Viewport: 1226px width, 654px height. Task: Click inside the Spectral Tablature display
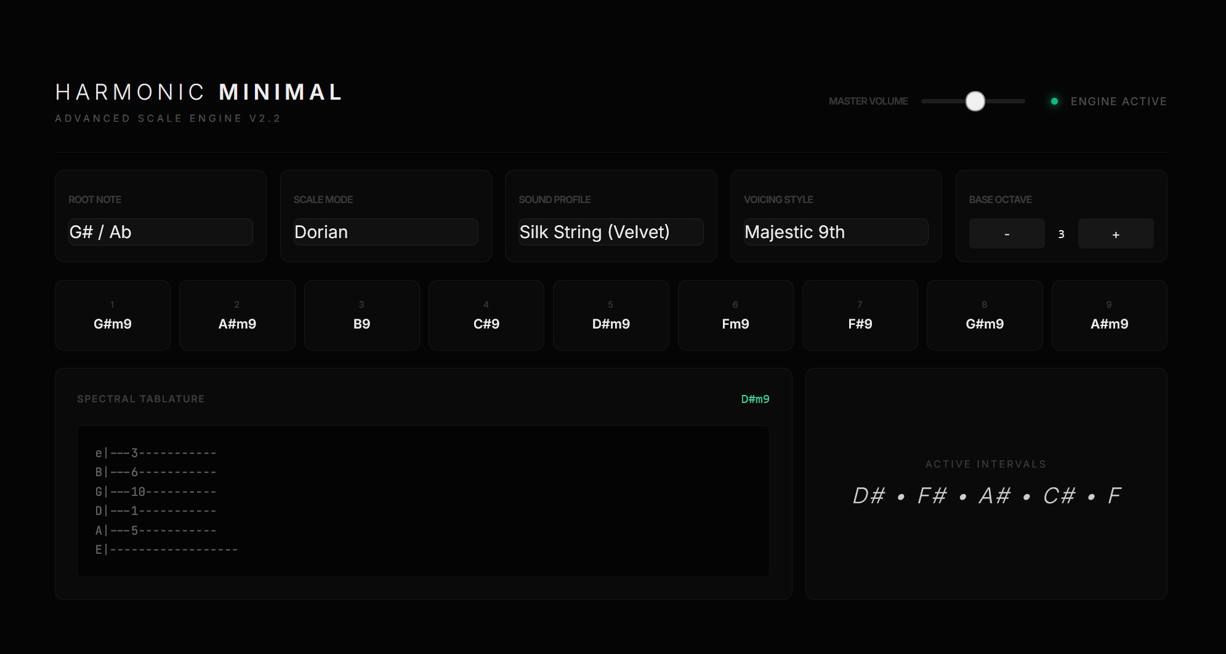(423, 501)
